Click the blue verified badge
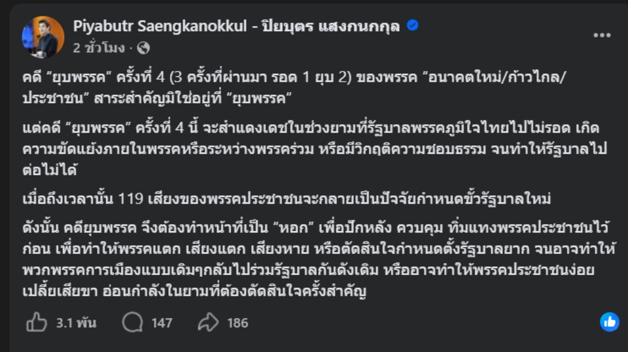Image resolution: width=628 pixels, height=352 pixels. click(413, 26)
